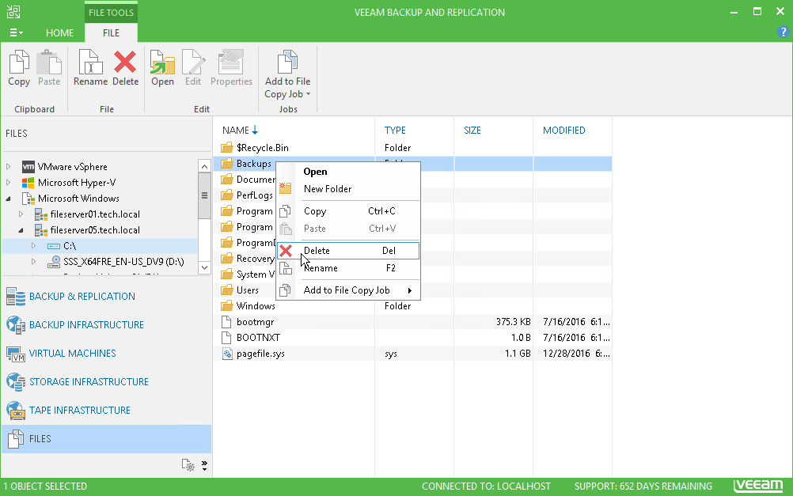Viewport: 793px width, 496px height.
Task: Click the Users folder icon
Action: tap(227, 290)
